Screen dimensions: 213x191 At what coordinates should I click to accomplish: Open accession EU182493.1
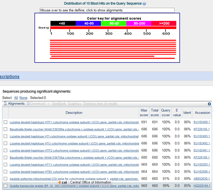coord(202,136)
